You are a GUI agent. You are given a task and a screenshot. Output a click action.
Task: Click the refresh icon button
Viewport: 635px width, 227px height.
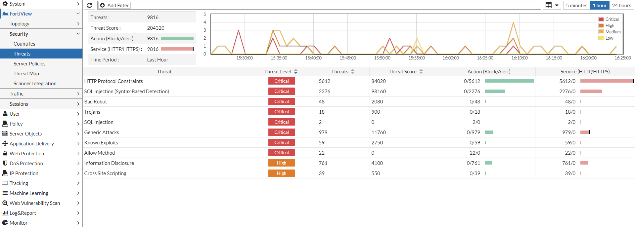90,5
